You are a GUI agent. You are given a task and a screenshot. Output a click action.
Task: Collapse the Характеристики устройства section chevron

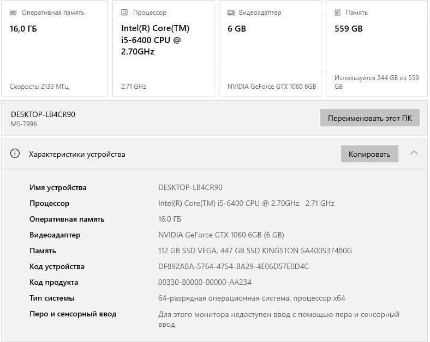click(414, 153)
